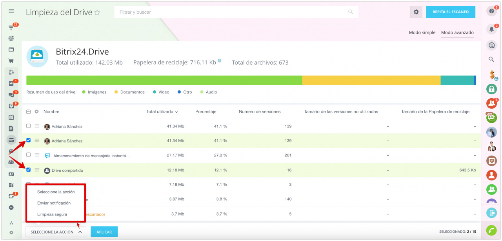Open row menu icon for Drive compartido
Screen dimensions: 502x241
(x=37, y=170)
